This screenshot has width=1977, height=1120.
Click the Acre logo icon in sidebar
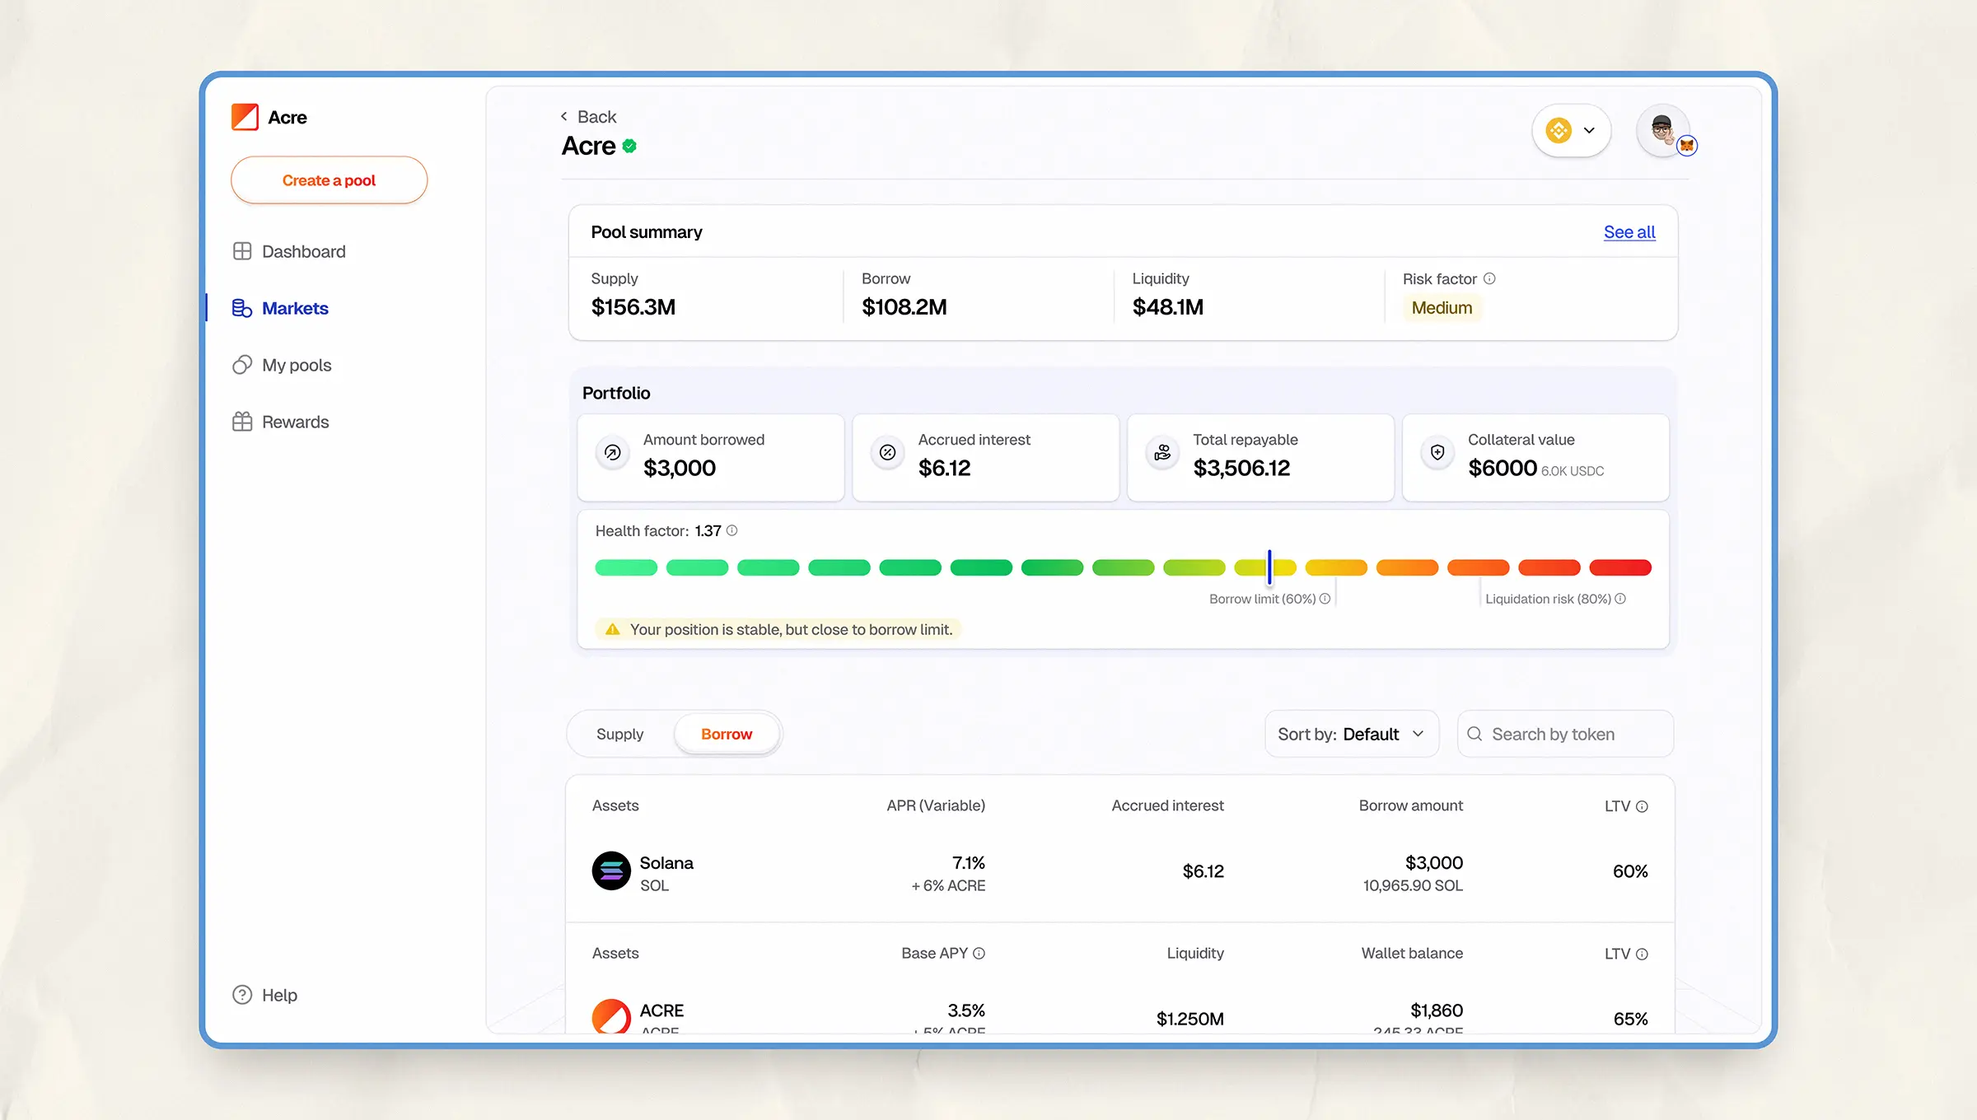[245, 117]
